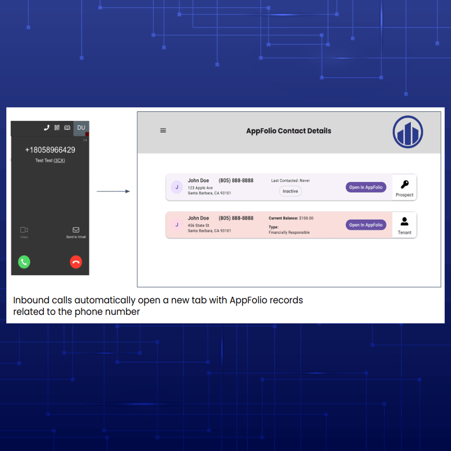This screenshot has width=451, height=451.
Task: Click the 456 State St address
Action: pyautogui.click(x=209, y=228)
